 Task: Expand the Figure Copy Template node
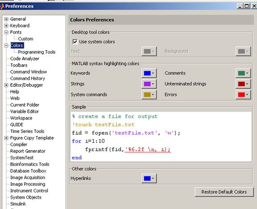(6, 138)
